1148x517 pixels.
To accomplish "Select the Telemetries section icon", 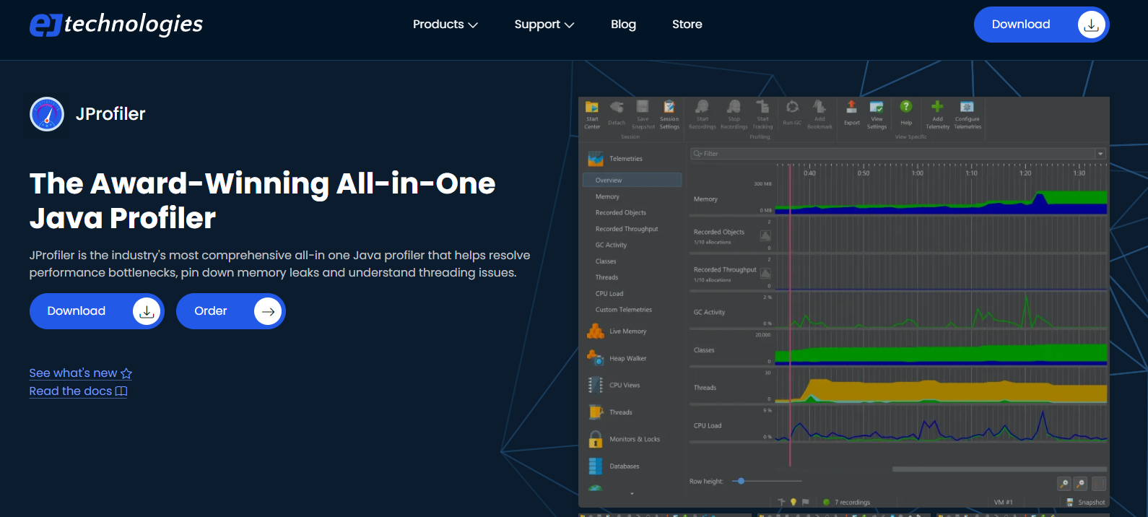I will (596, 159).
